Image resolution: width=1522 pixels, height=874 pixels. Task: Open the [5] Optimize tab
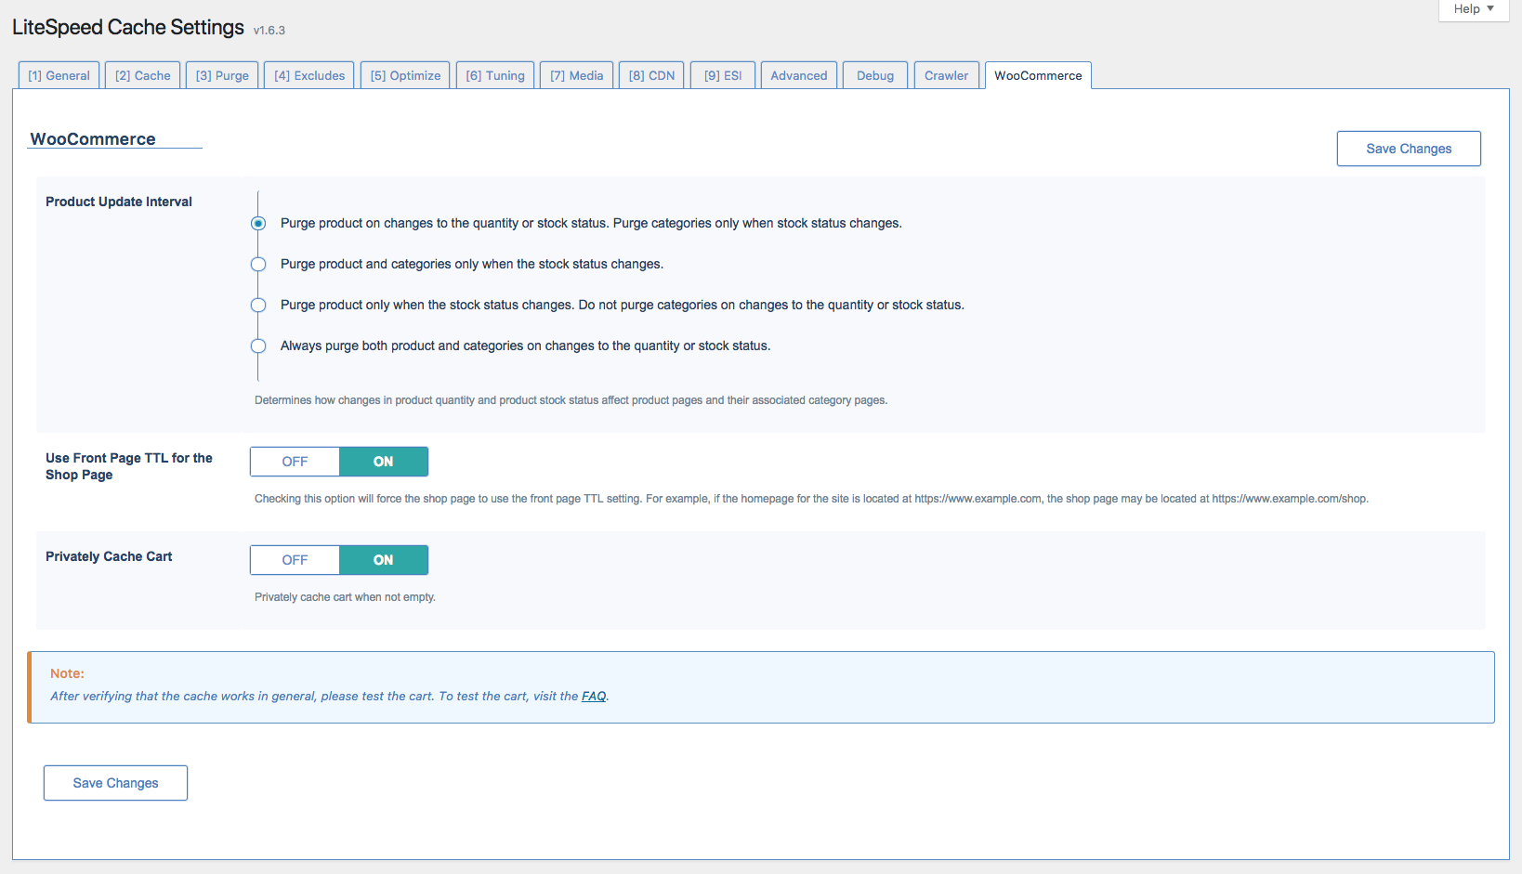[405, 75]
